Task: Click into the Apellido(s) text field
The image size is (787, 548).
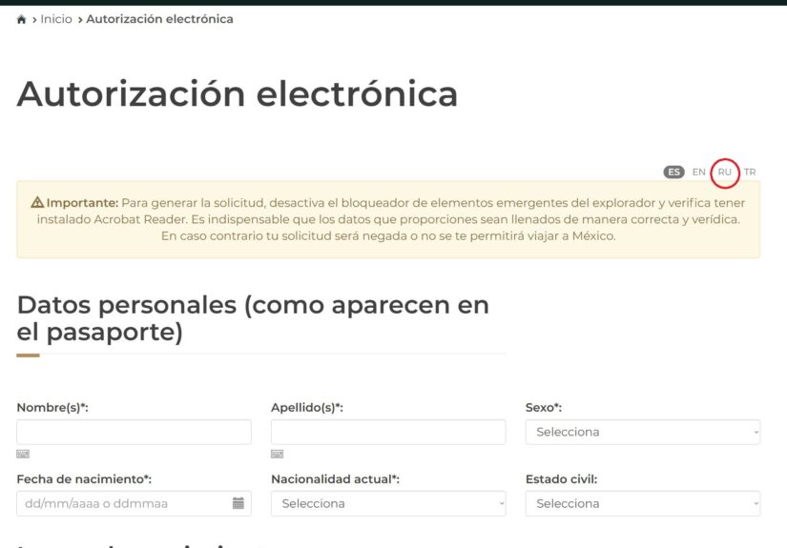Action: [388, 432]
